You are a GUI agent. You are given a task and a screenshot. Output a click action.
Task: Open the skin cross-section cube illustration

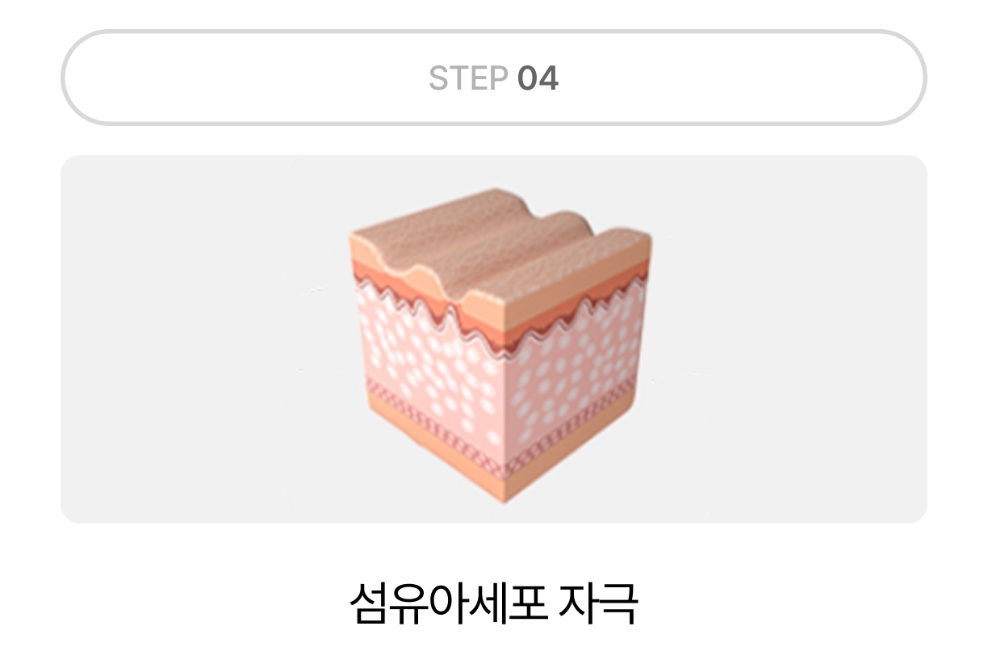pos(500,345)
